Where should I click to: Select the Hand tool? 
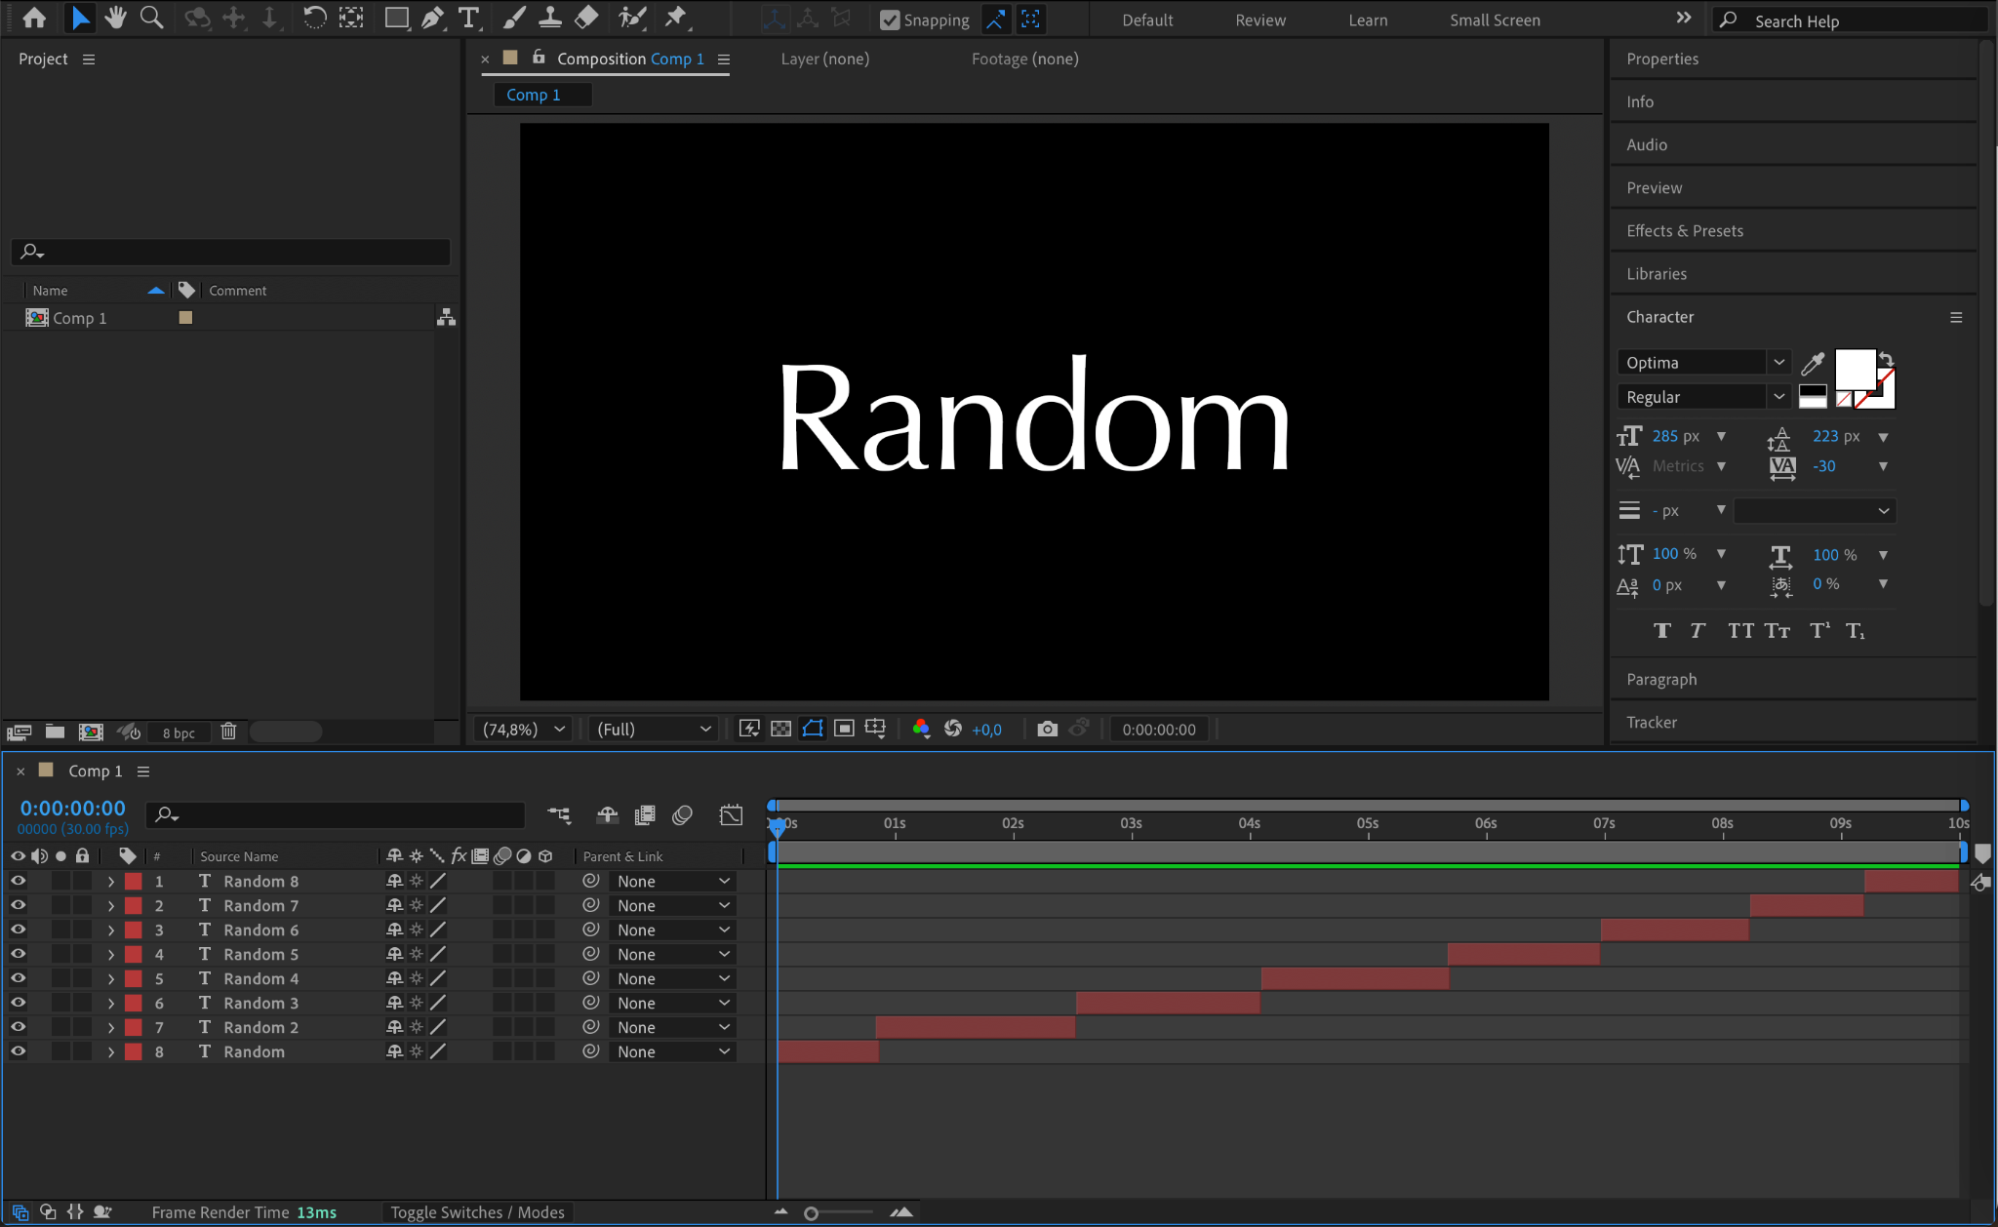[115, 18]
